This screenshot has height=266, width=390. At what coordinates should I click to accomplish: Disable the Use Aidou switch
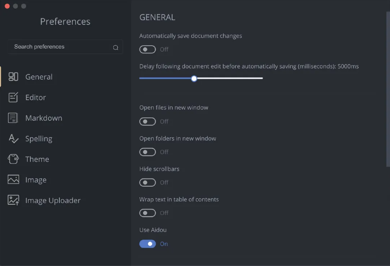[147, 244]
